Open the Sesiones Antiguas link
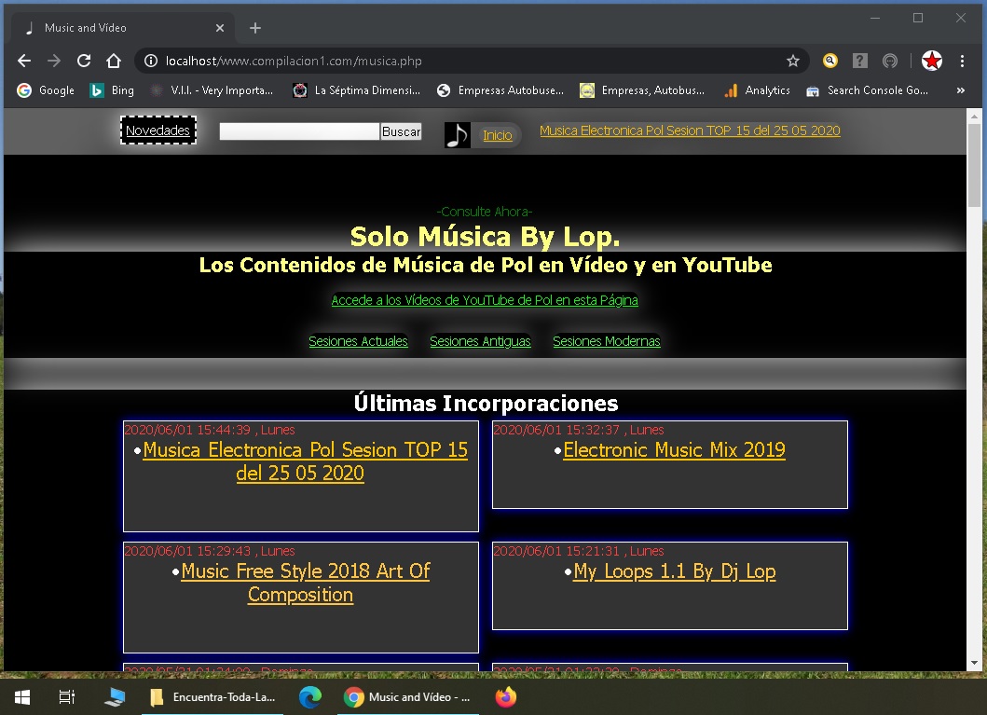This screenshot has width=987, height=715. [480, 341]
